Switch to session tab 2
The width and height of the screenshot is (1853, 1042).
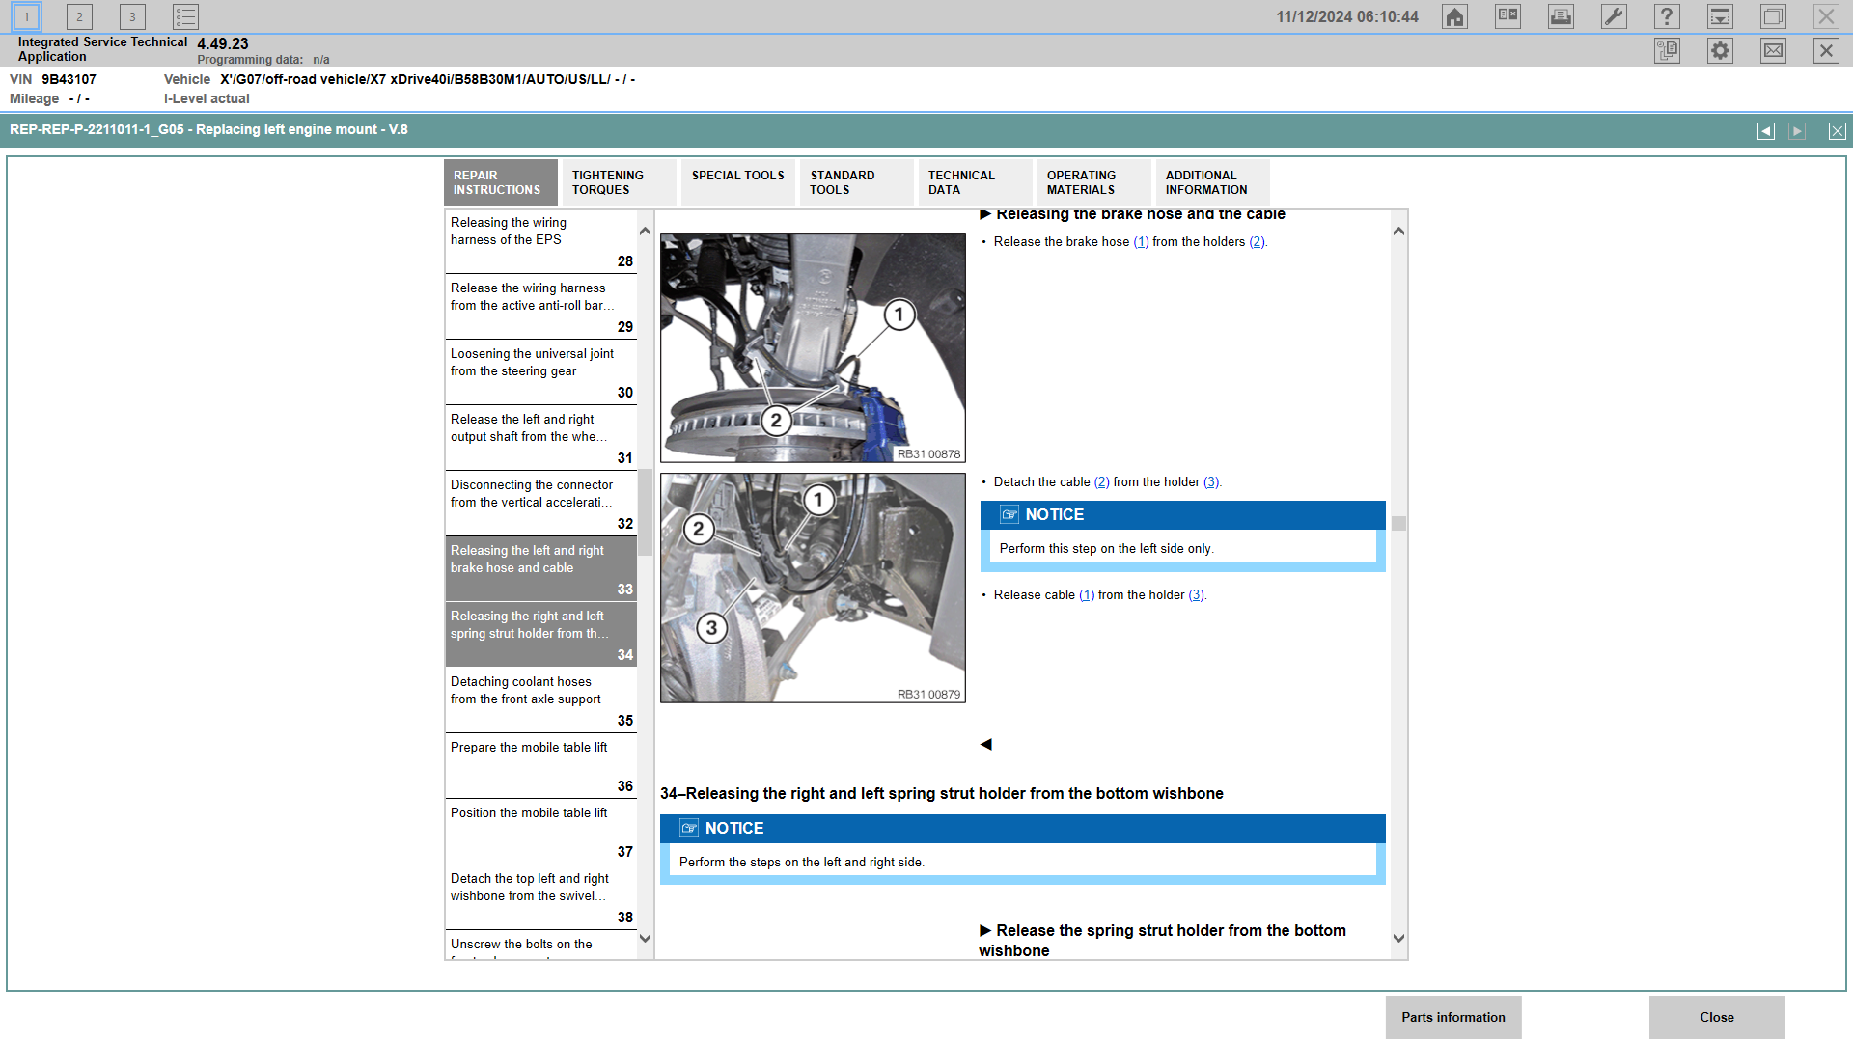[78, 16]
